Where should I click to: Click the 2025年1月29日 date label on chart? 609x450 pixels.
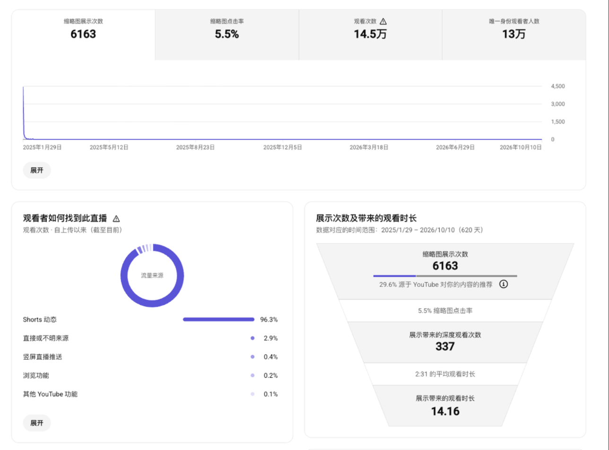tap(42, 147)
